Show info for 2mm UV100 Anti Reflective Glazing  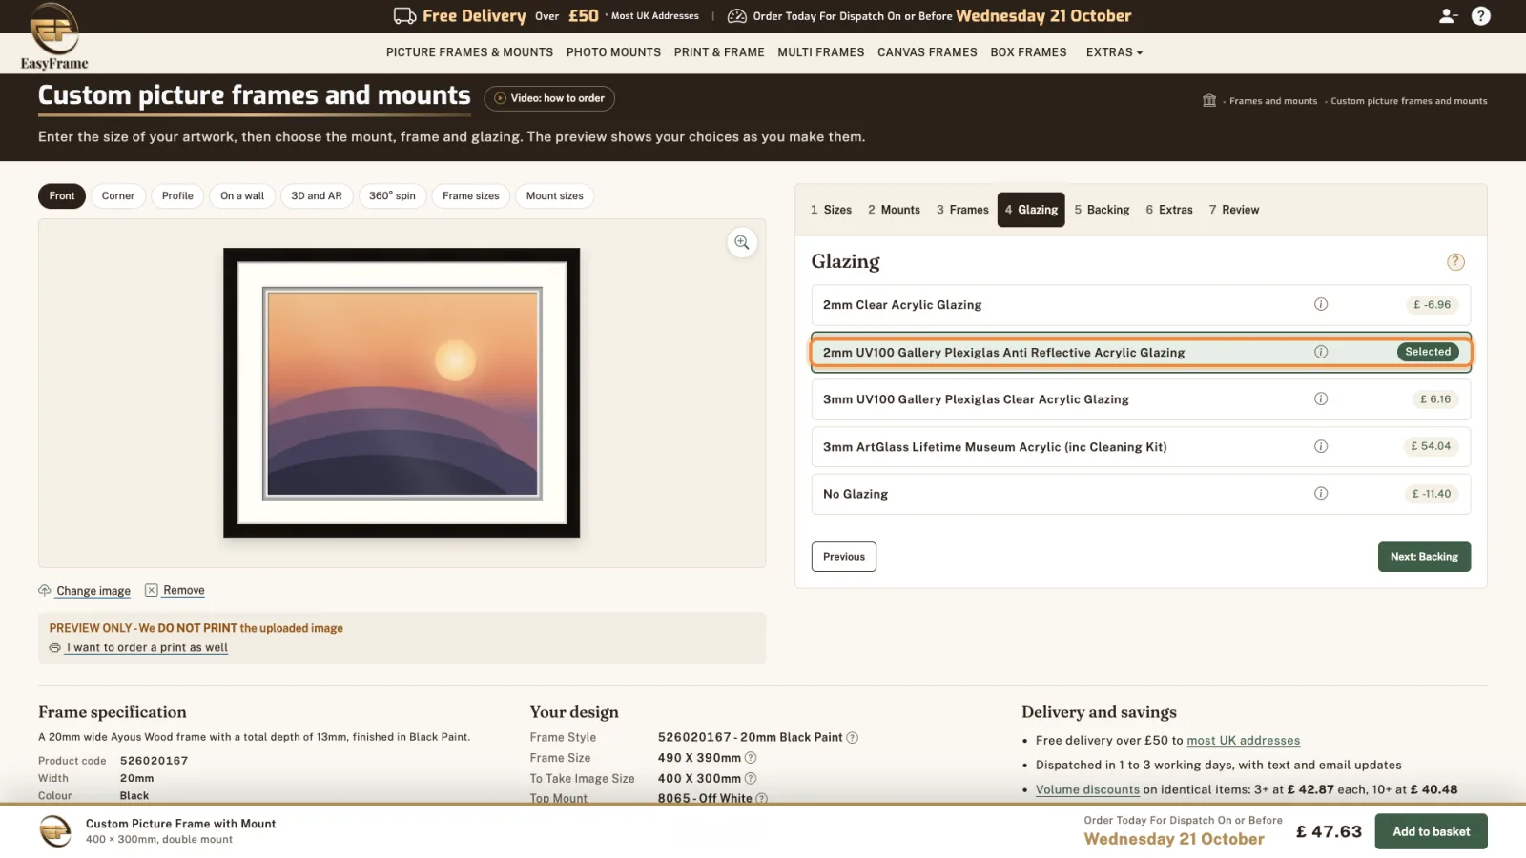[1321, 352]
